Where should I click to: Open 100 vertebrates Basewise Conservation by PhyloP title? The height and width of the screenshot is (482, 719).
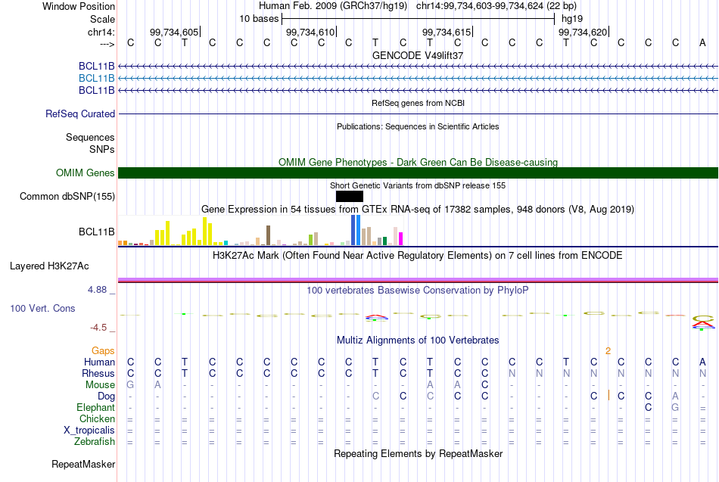[418, 291]
